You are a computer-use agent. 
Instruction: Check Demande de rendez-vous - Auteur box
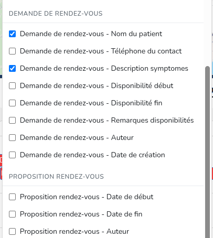(13, 138)
